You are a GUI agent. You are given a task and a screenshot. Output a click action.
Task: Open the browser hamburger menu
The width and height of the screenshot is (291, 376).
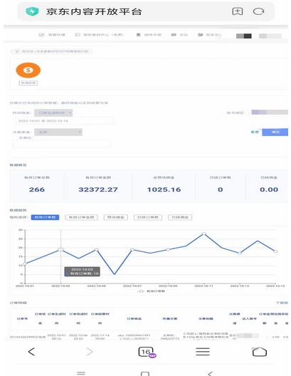(x=203, y=352)
